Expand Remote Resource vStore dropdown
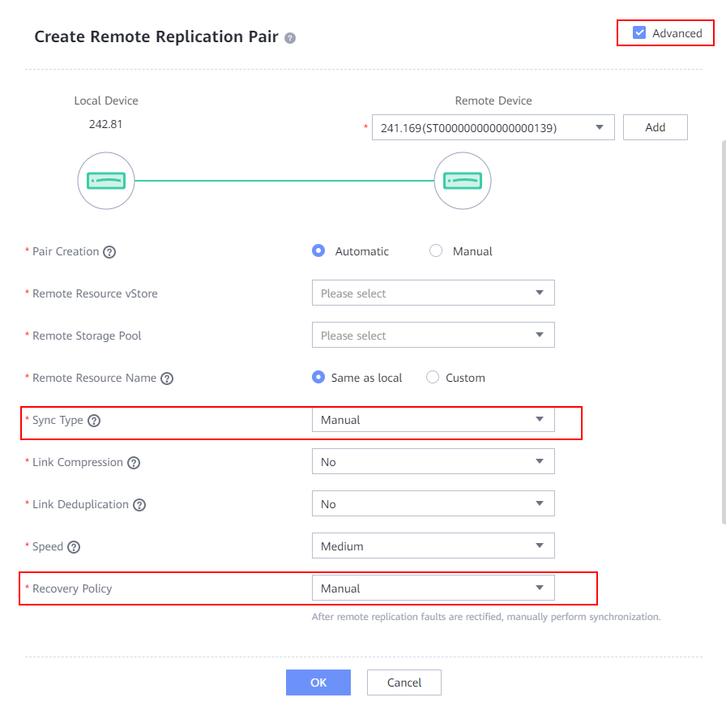The image size is (726, 706). click(x=433, y=293)
